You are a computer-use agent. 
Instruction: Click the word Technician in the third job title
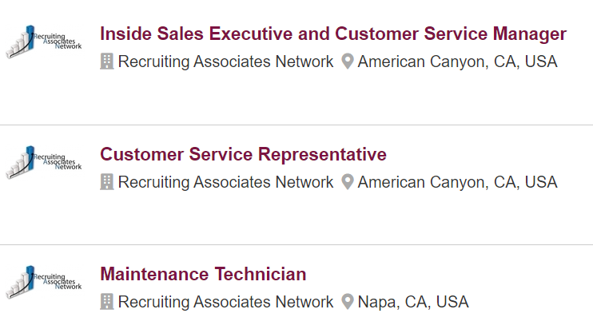(x=261, y=274)
